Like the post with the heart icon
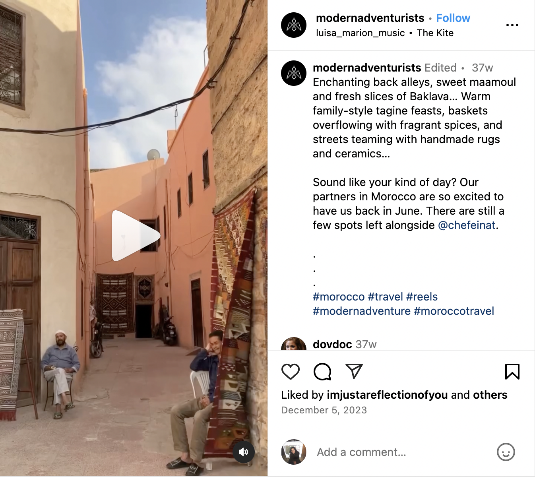Screen dimensions: 535x477 click(x=291, y=372)
